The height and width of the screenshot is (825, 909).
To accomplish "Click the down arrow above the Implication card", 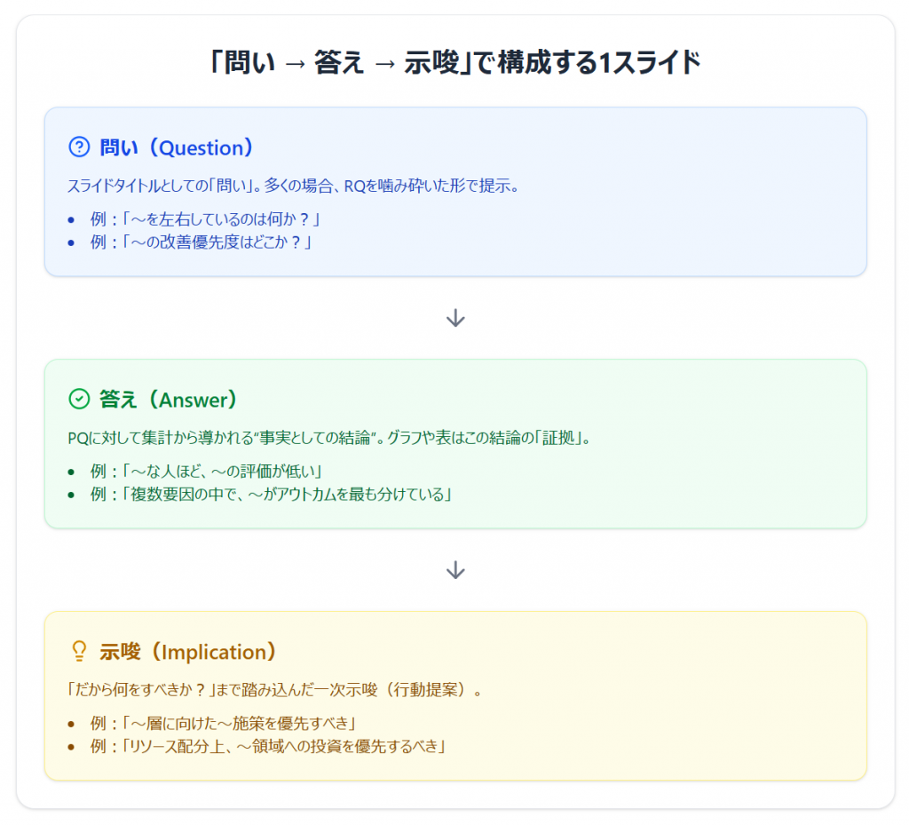I will click(455, 570).
